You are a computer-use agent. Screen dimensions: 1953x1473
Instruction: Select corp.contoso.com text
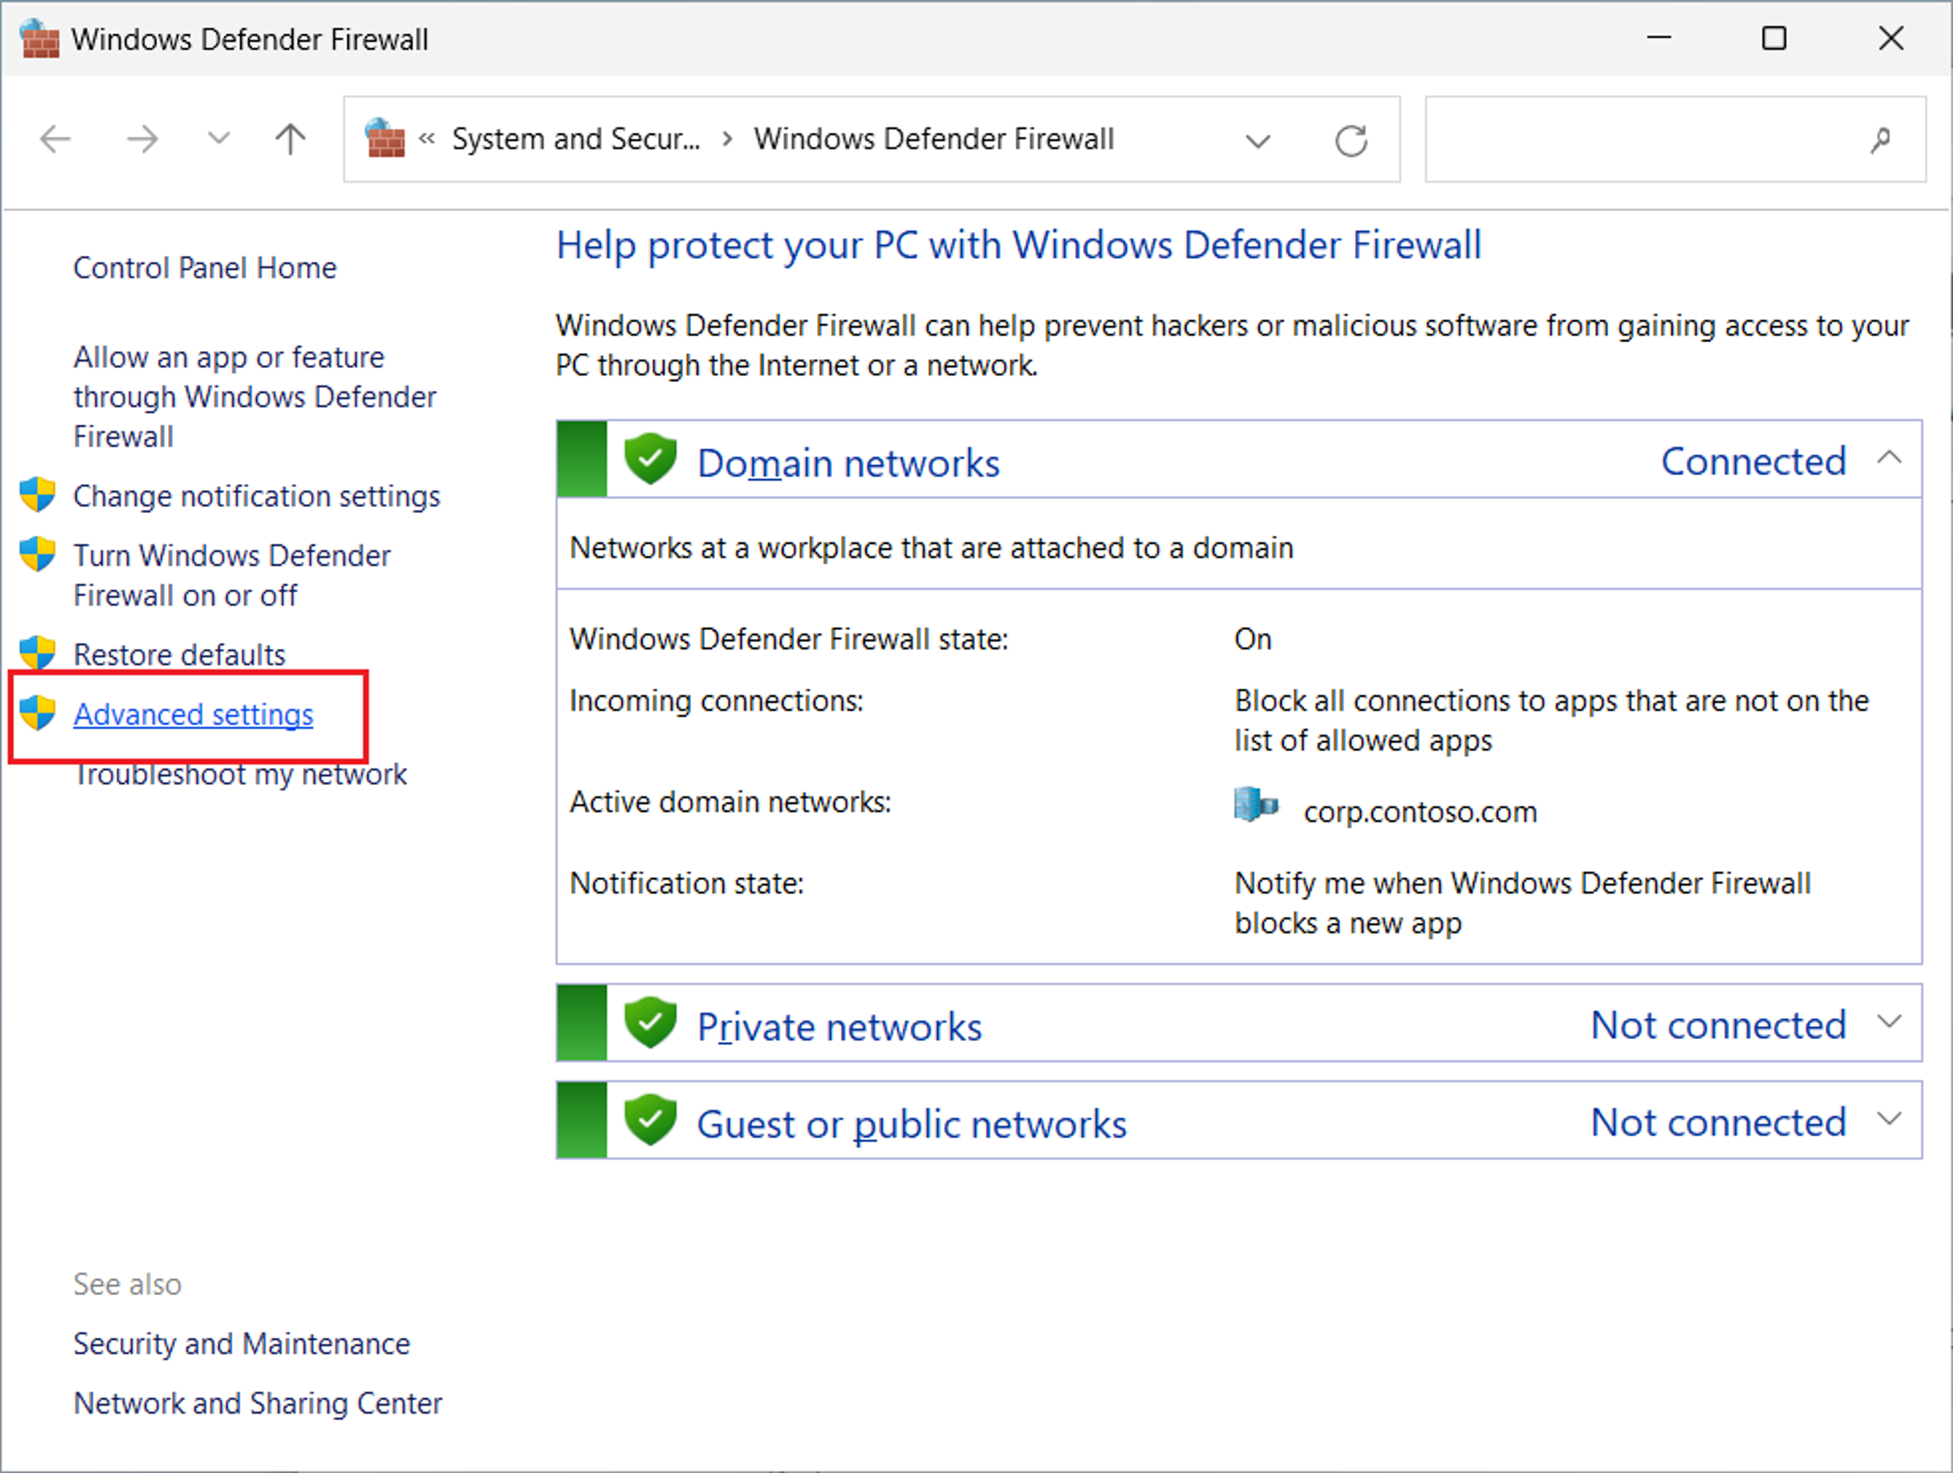pyautogui.click(x=1419, y=812)
